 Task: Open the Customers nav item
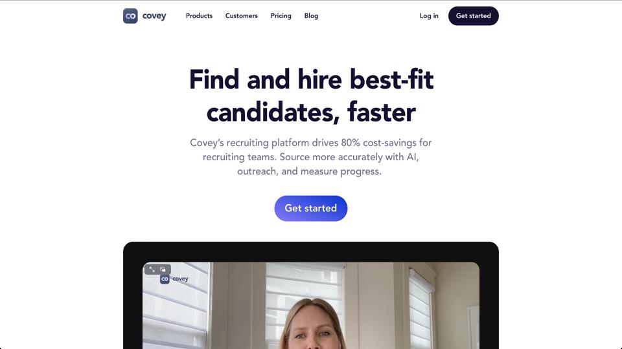[241, 16]
